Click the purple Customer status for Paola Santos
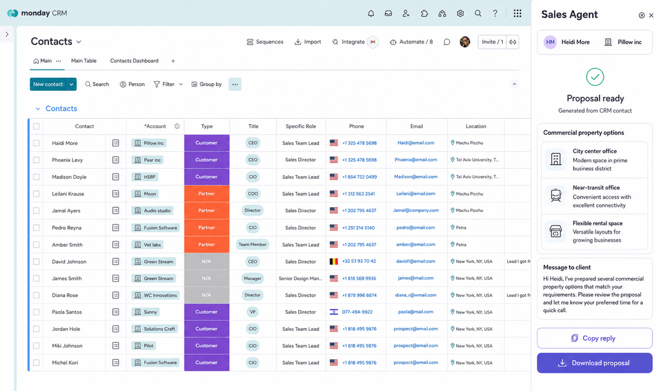The image size is (658, 391). [x=207, y=312]
